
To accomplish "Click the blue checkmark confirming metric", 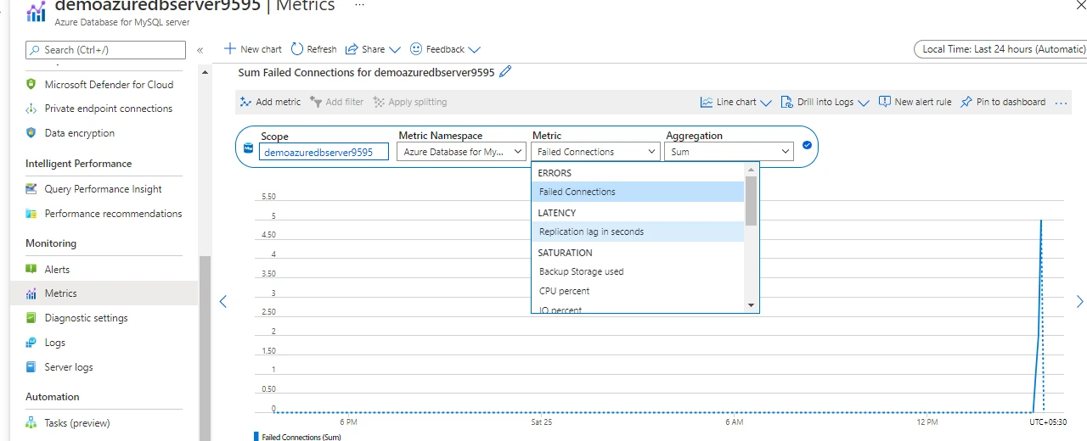I will tap(807, 145).
